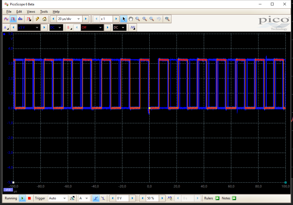Open persistence options icon
The width and height of the screenshot is (293, 205).
click(29, 19)
